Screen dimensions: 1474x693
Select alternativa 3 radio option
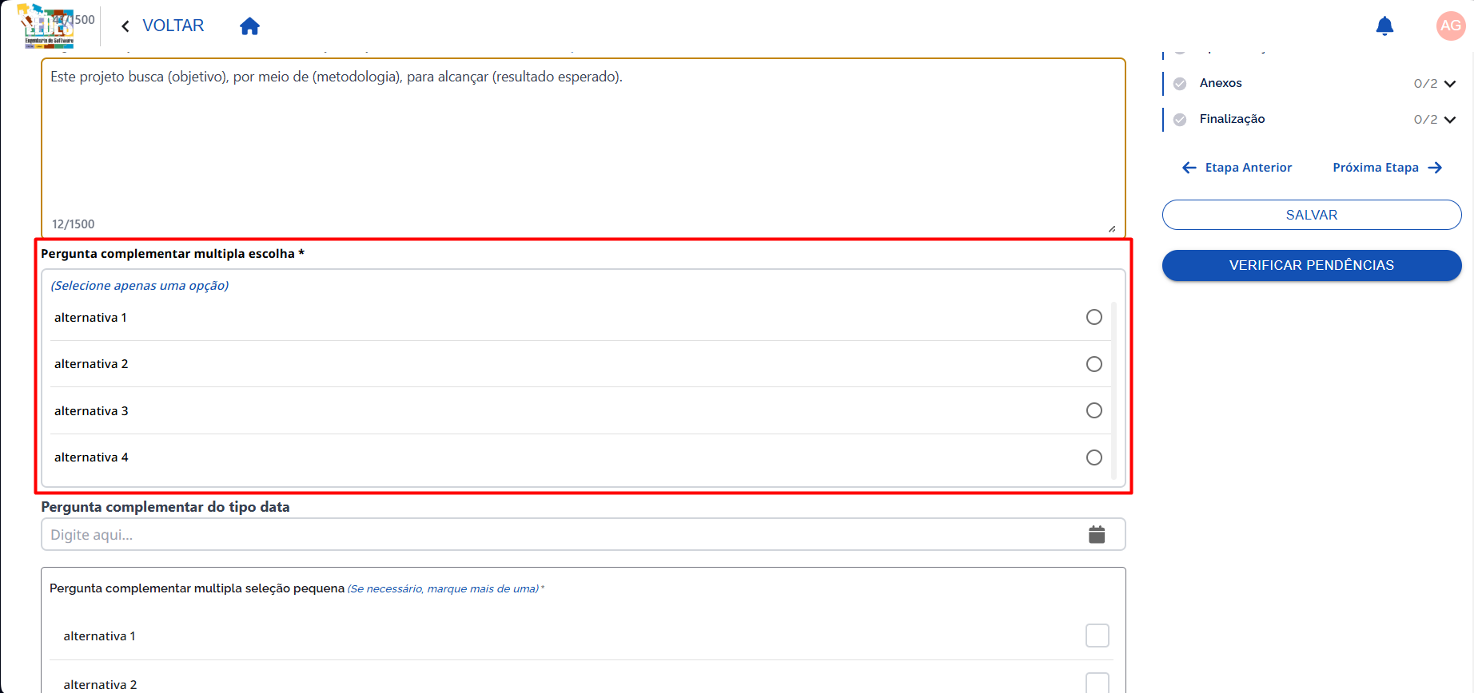1094,410
